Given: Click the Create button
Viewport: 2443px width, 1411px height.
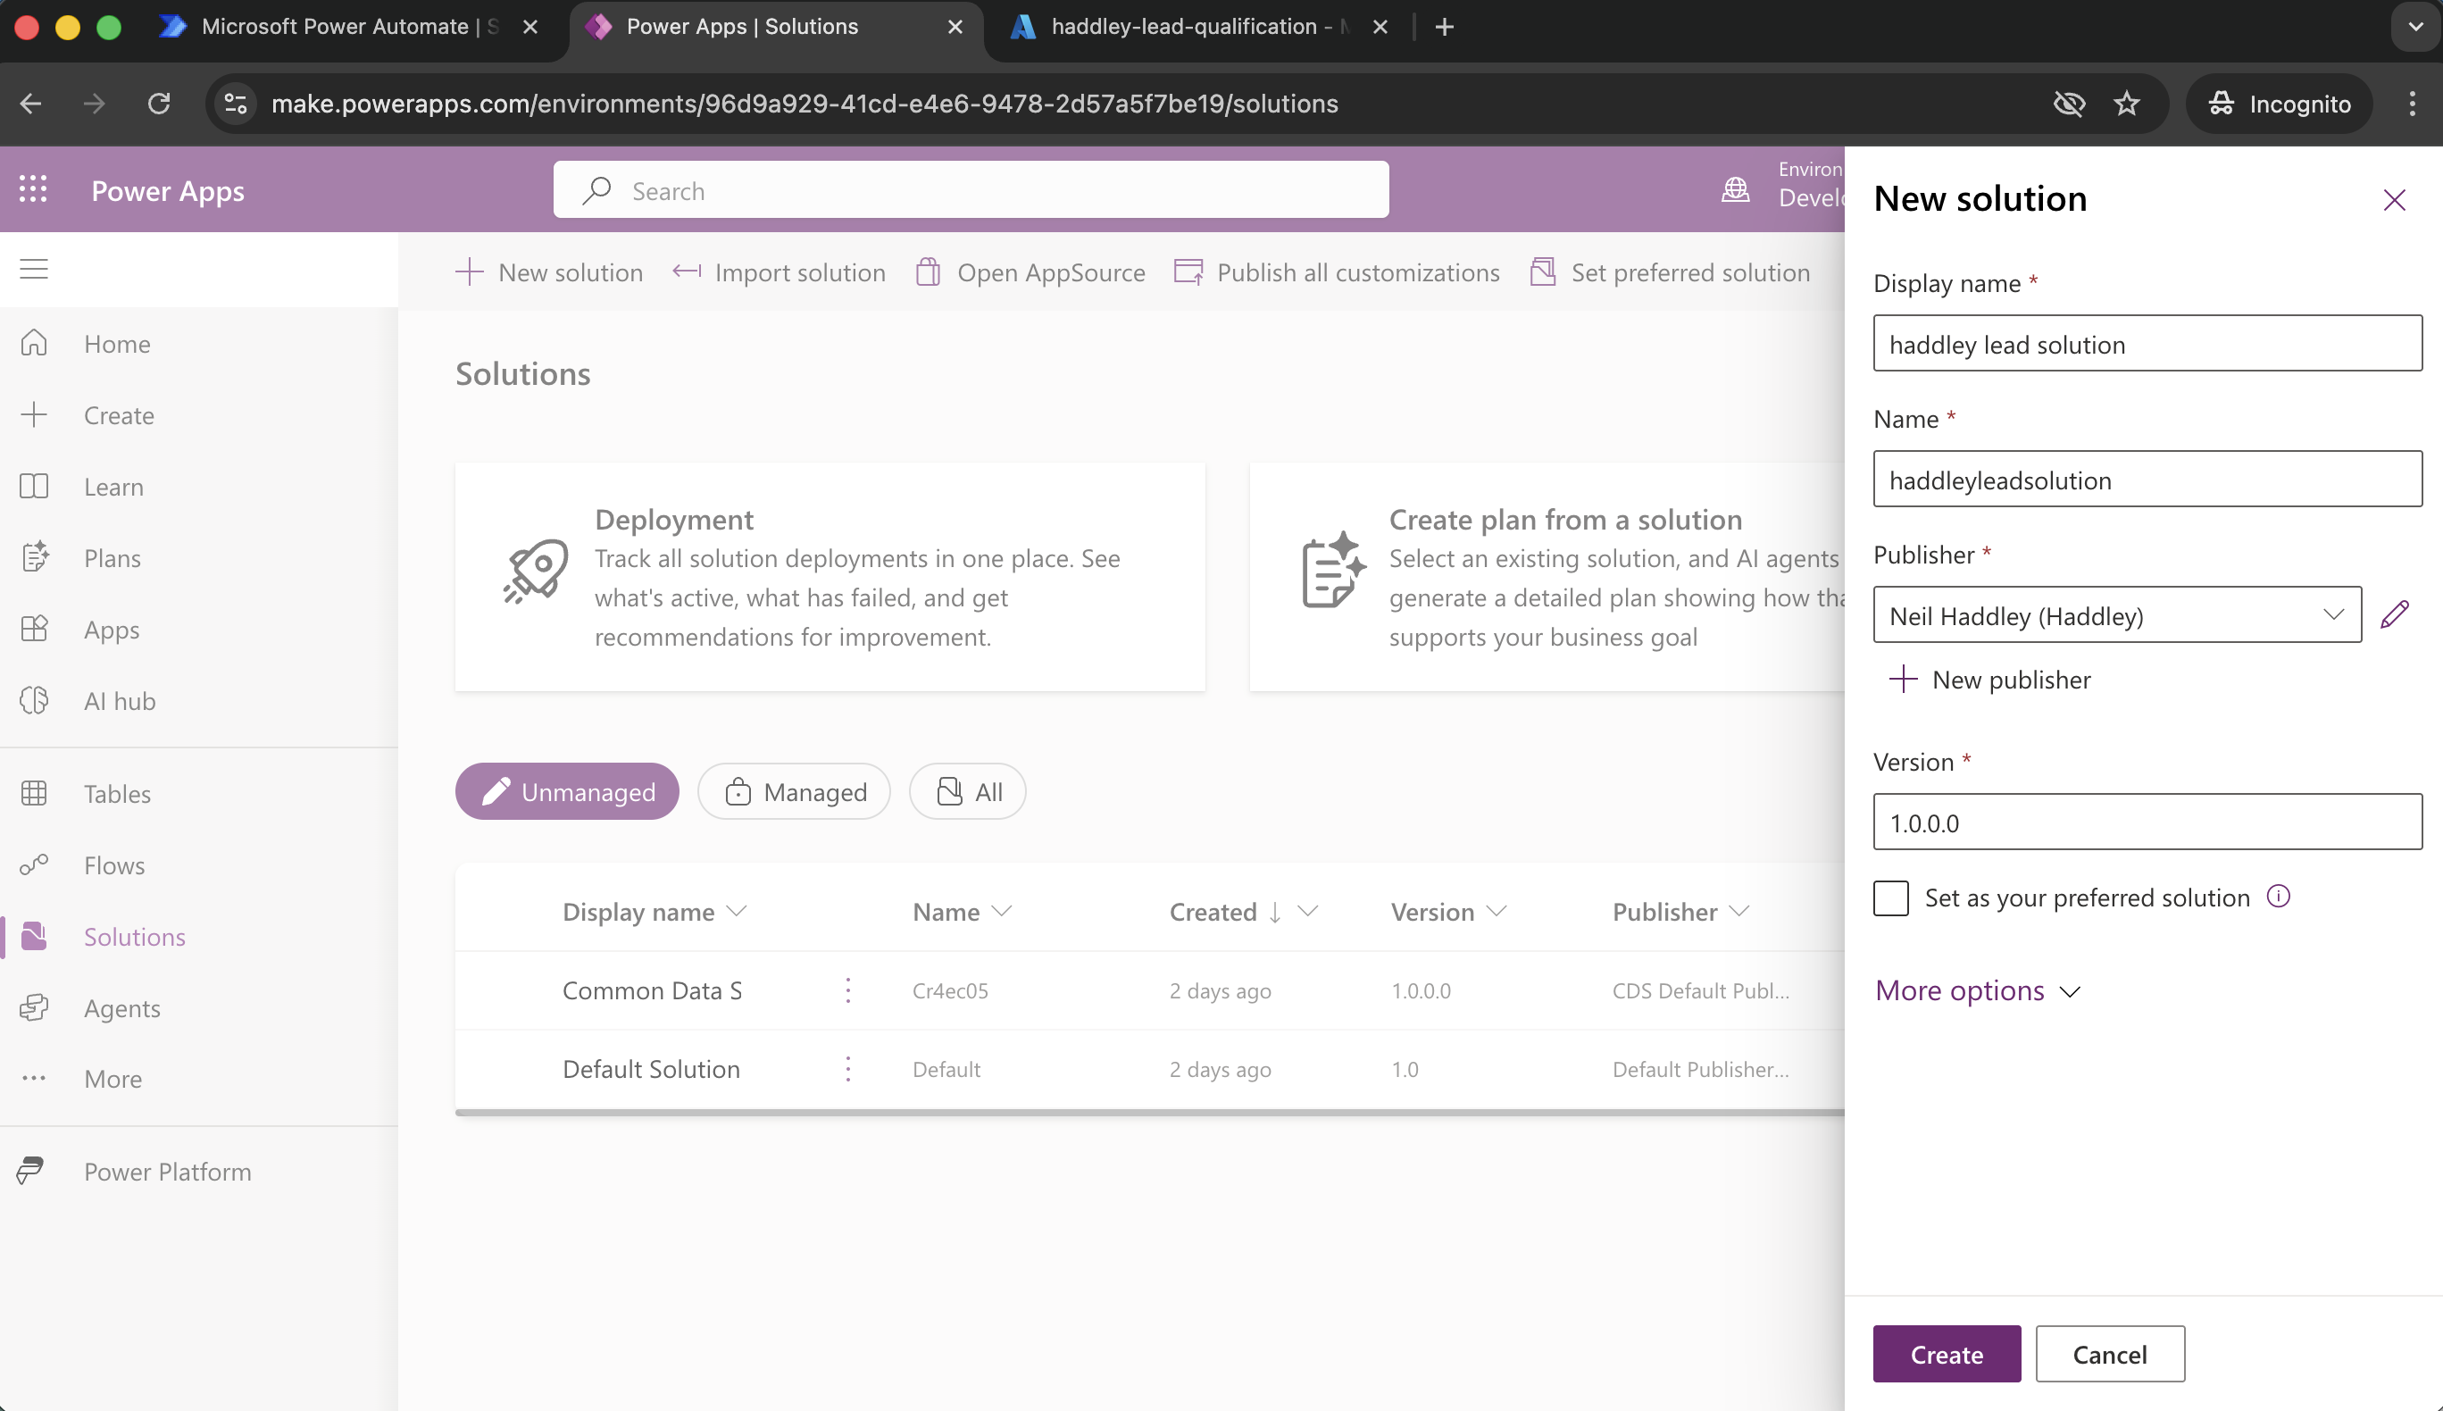Looking at the screenshot, I should (1947, 1354).
